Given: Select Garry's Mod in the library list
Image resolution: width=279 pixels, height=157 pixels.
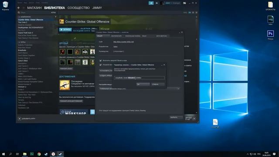Looking at the screenshot, I should 23,61.
